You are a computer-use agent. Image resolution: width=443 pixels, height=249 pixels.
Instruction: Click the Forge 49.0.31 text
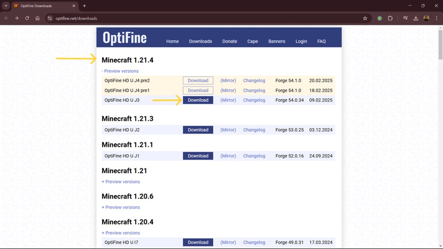point(289,242)
